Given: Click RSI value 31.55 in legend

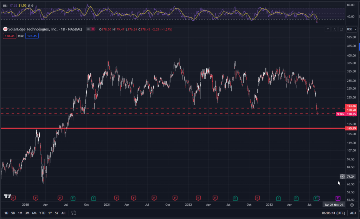Looking at the screenshot, I should 22,6.
